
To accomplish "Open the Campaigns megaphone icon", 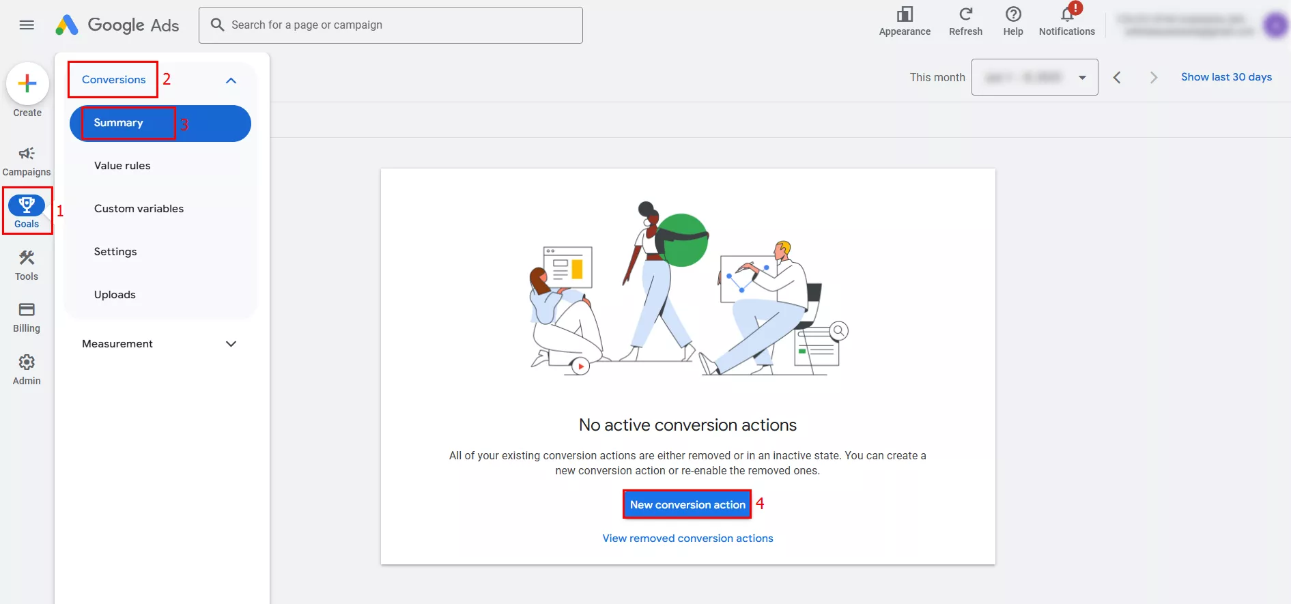I will pos(27,154).
